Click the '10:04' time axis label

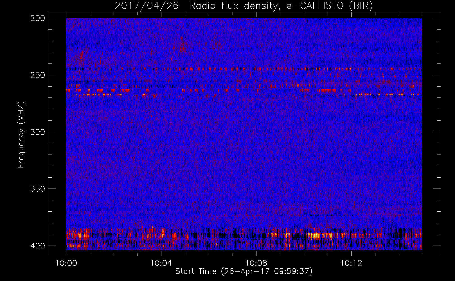161,263
